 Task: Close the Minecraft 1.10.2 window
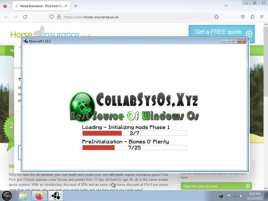242,41
